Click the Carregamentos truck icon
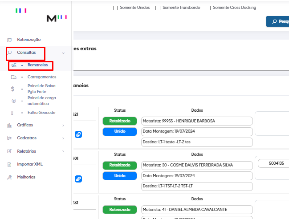The image size is (289, 219). coord(13,77)
